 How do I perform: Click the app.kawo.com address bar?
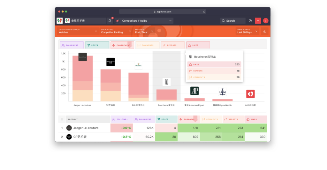point(163,12)
